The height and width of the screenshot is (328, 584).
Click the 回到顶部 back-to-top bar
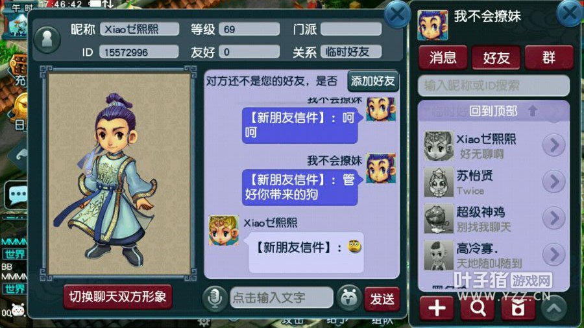pos(494,110)
